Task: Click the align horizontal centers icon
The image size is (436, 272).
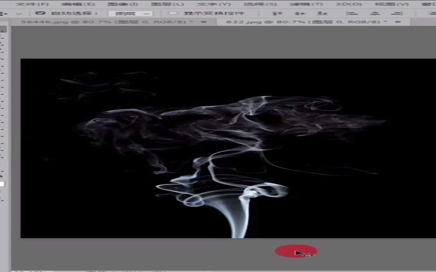Action: tap(374, 13)
